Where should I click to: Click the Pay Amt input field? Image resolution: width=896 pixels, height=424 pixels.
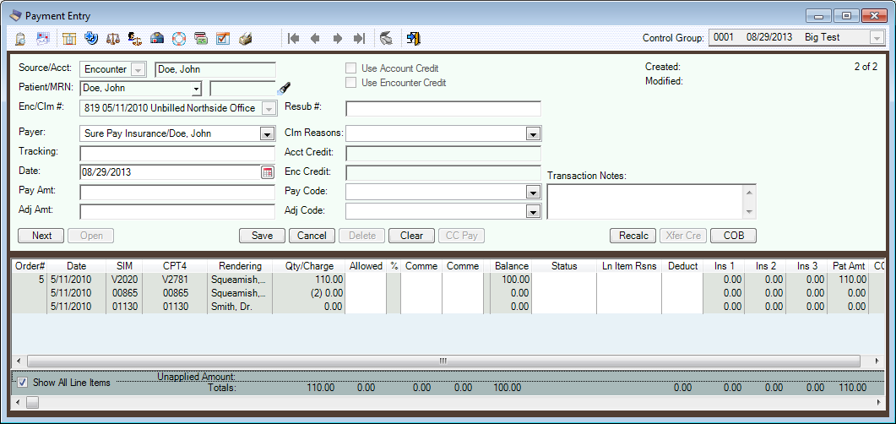177,192
